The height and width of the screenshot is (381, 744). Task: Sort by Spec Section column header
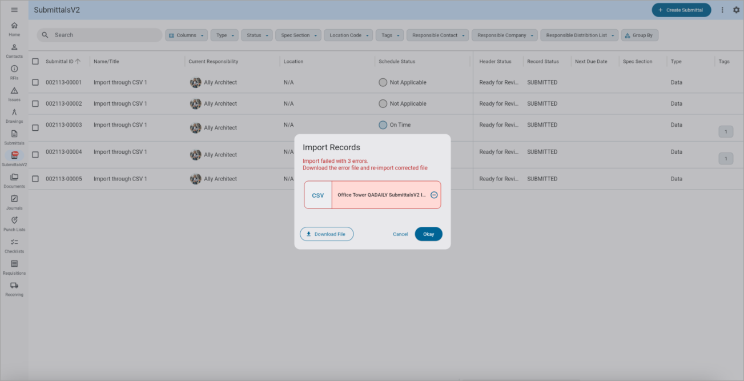coord(637,61)
